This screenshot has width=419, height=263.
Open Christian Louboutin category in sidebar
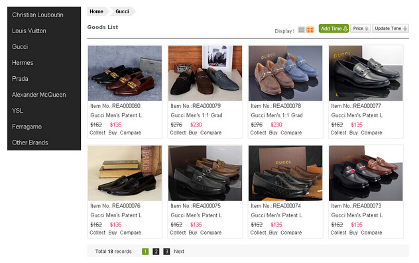coord(38,15)
